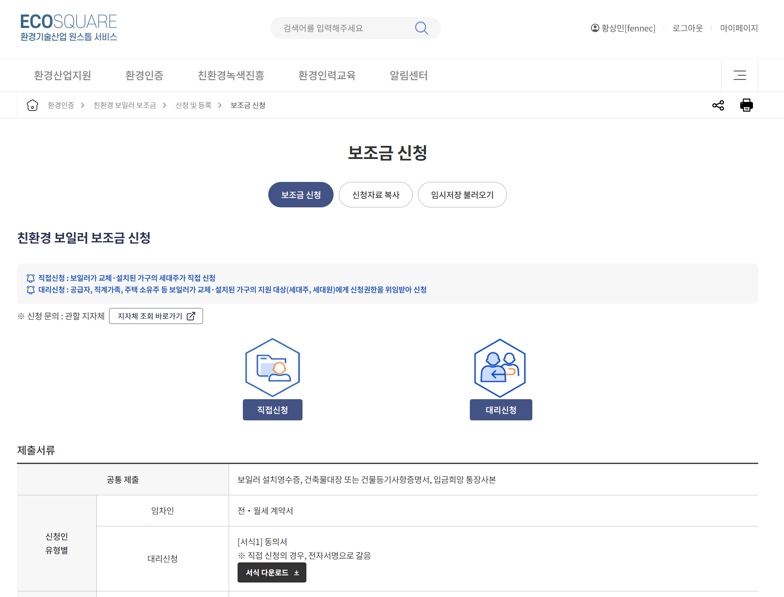The height and width of the screenshot is (597, 784).
Task: Click the print page icon
Action: (746, 105)
